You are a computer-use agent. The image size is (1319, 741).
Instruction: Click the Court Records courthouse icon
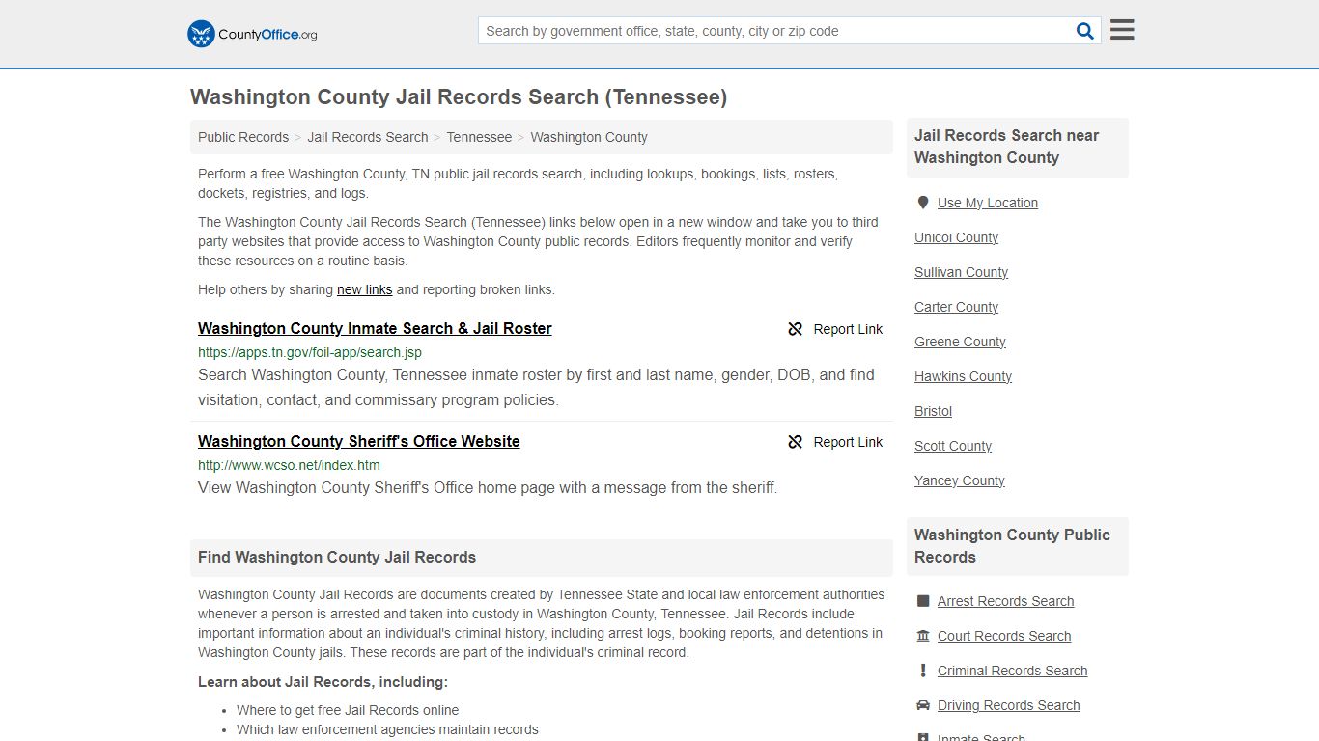tap(923, 636)
